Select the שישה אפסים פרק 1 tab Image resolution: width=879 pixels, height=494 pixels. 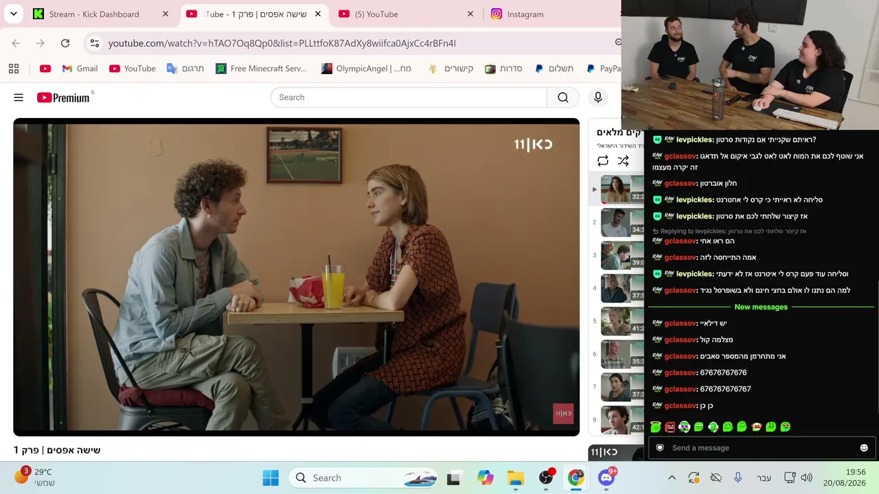tap(255, 14)
